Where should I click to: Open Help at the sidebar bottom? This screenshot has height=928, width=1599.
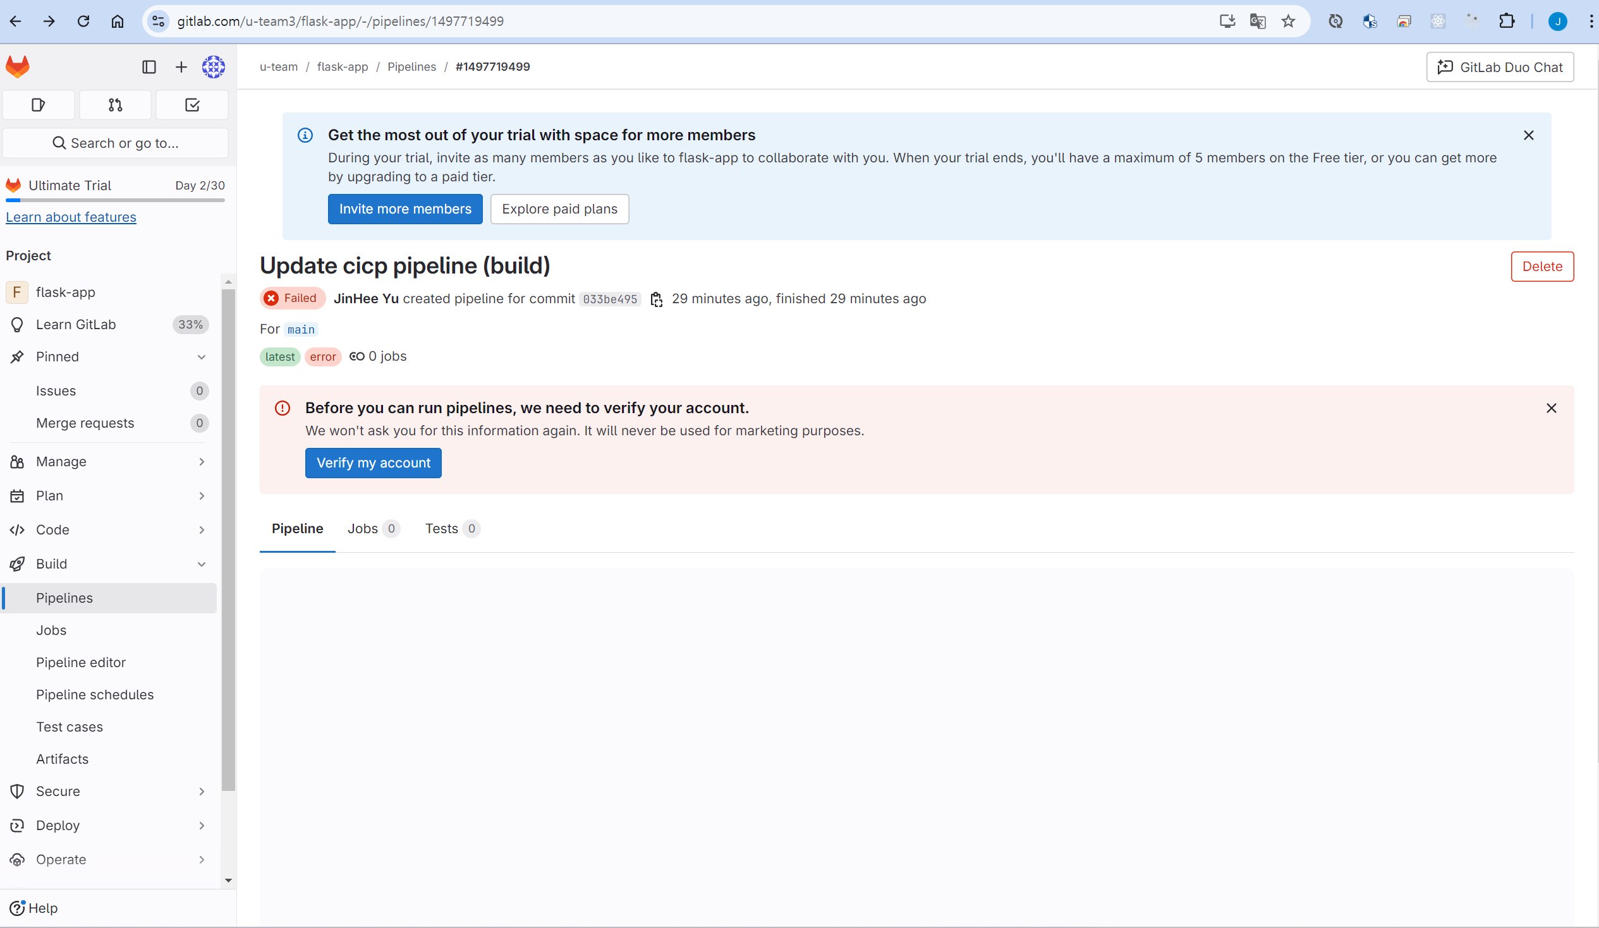click(x=34, y=908)
